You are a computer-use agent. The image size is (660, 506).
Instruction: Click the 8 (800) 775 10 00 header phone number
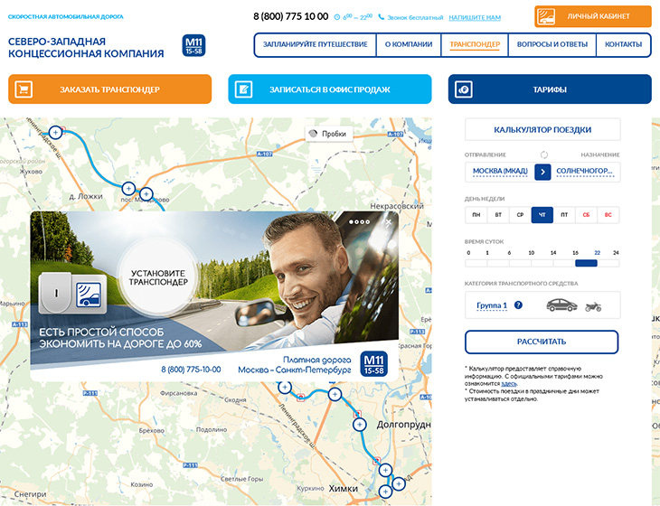point(290,16)
